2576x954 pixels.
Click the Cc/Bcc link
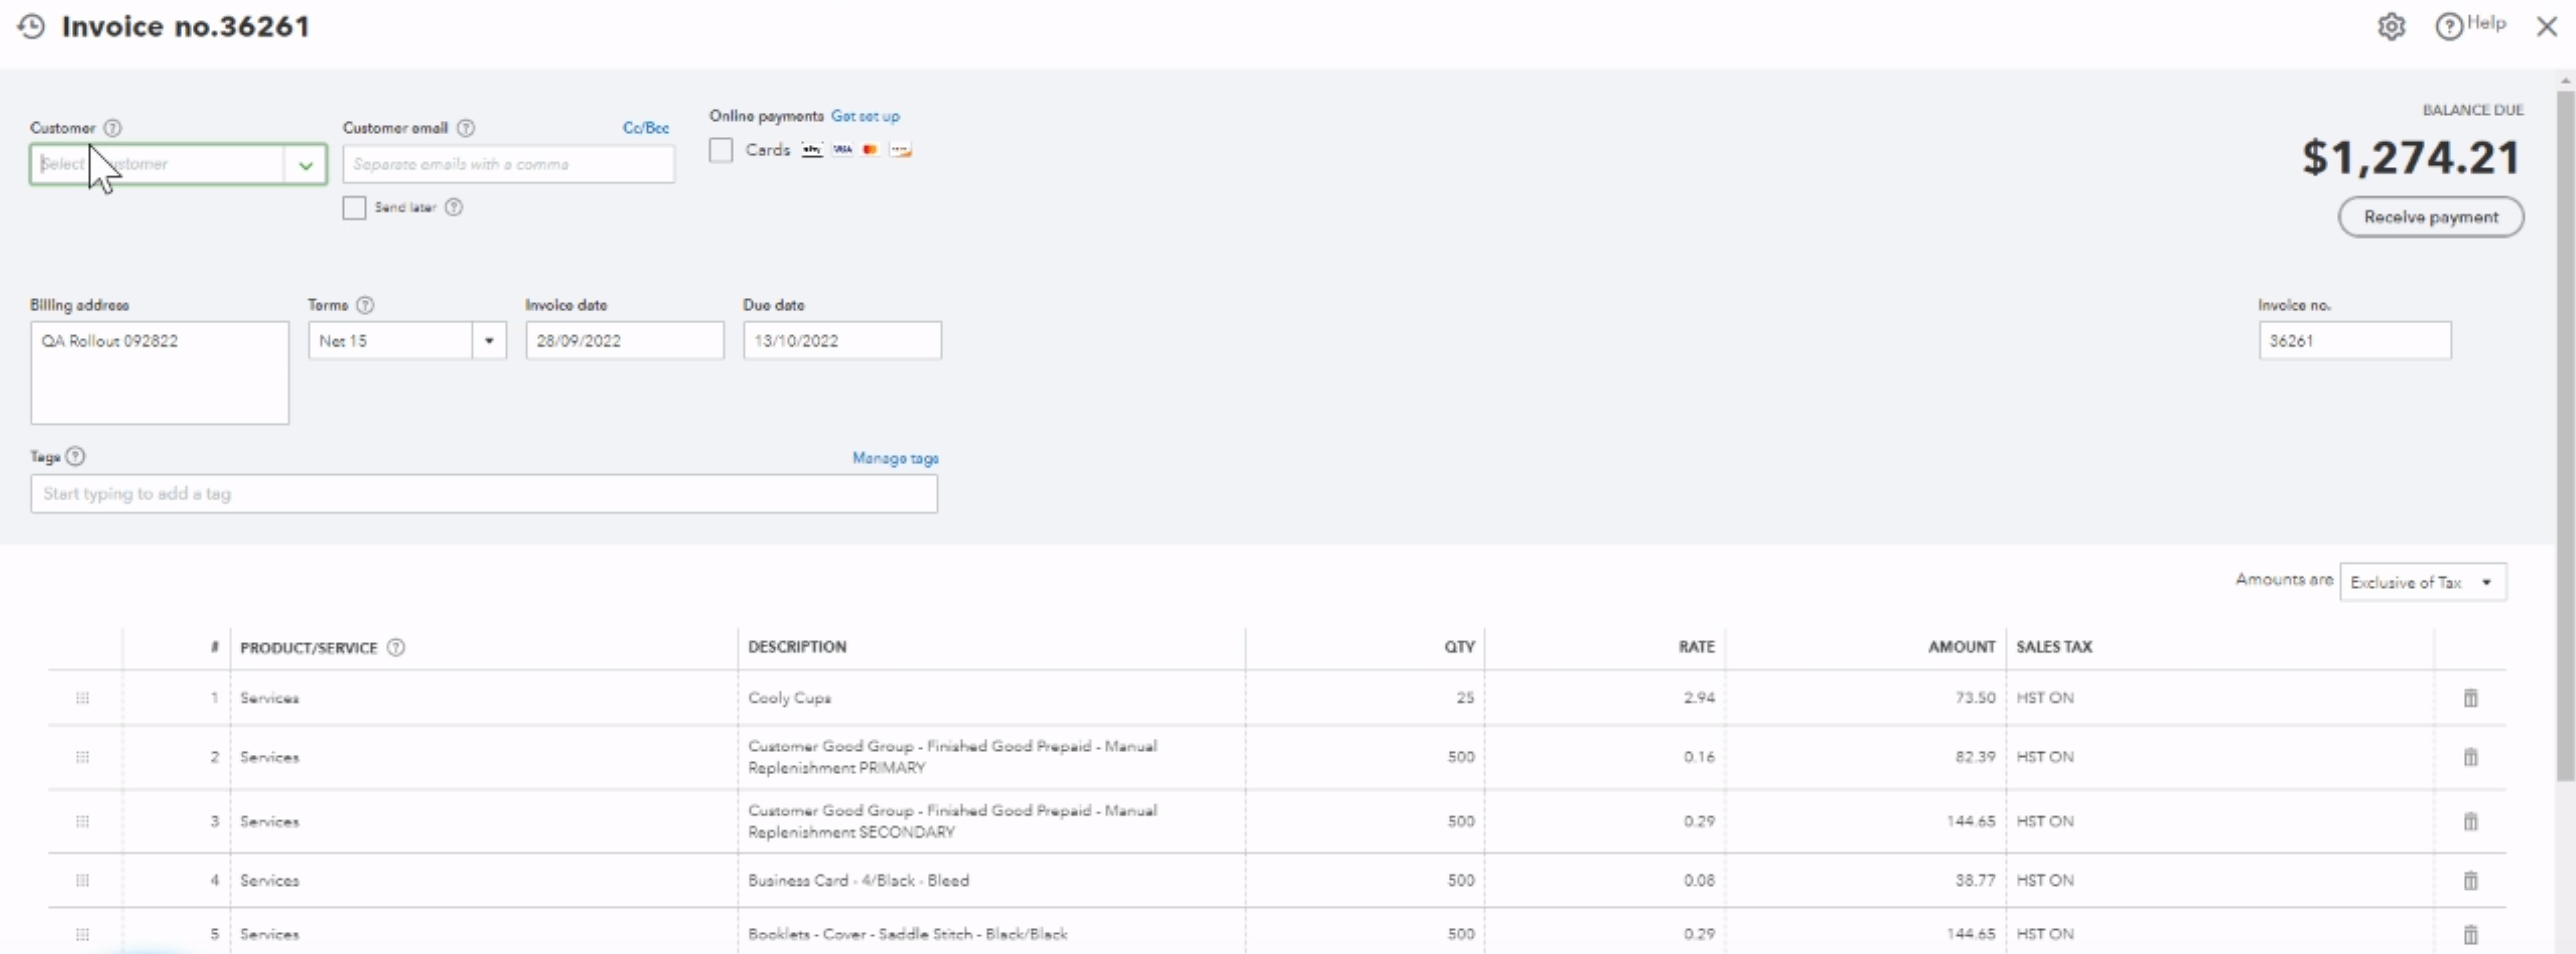pyautogui.click(x=645, y=128)
